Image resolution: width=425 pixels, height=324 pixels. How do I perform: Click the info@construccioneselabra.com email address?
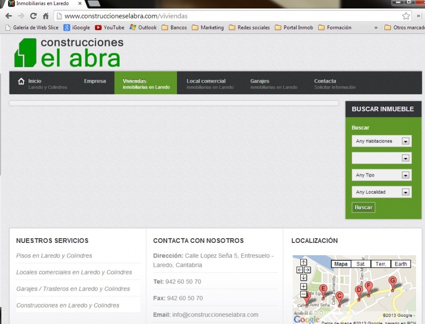(215, 315)
